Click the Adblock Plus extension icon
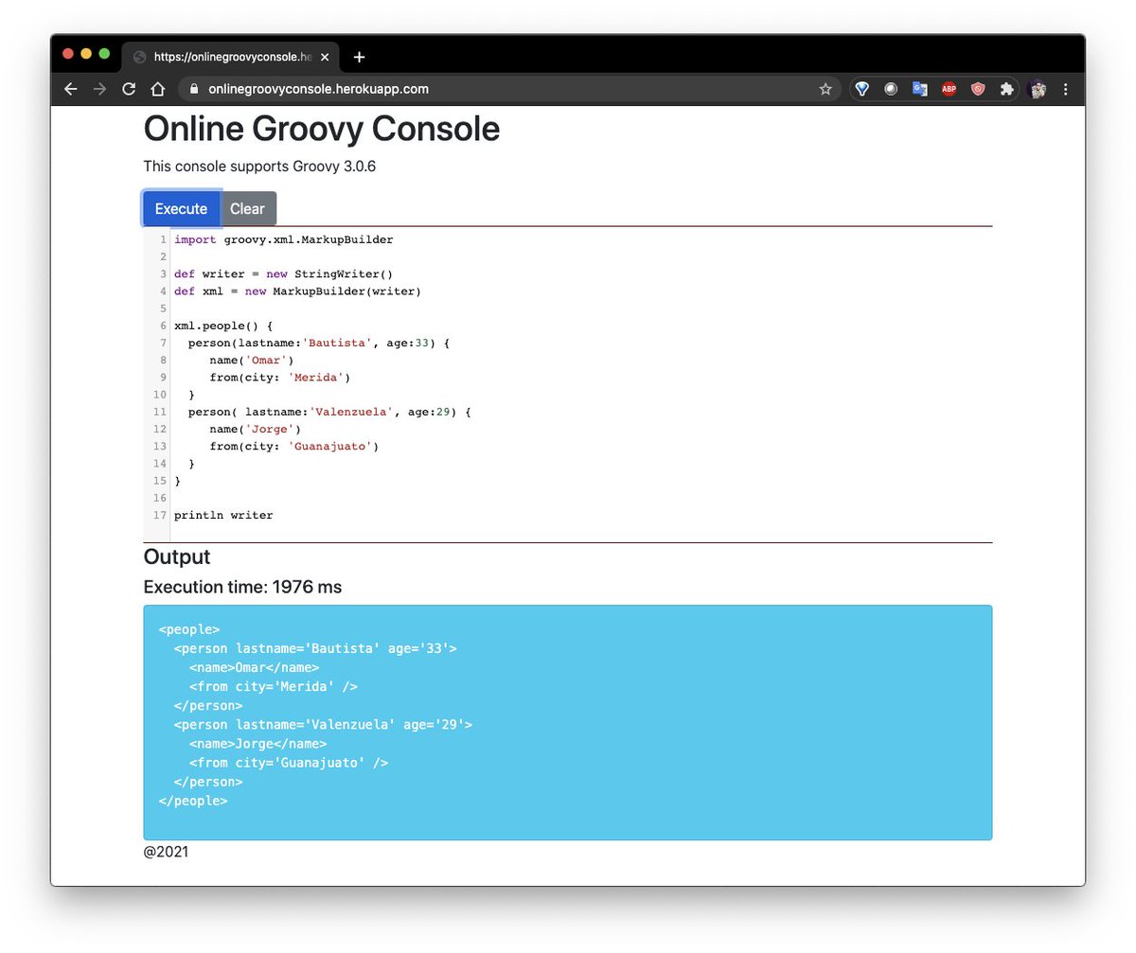The image size is (1136, 953). click(949, 88)
